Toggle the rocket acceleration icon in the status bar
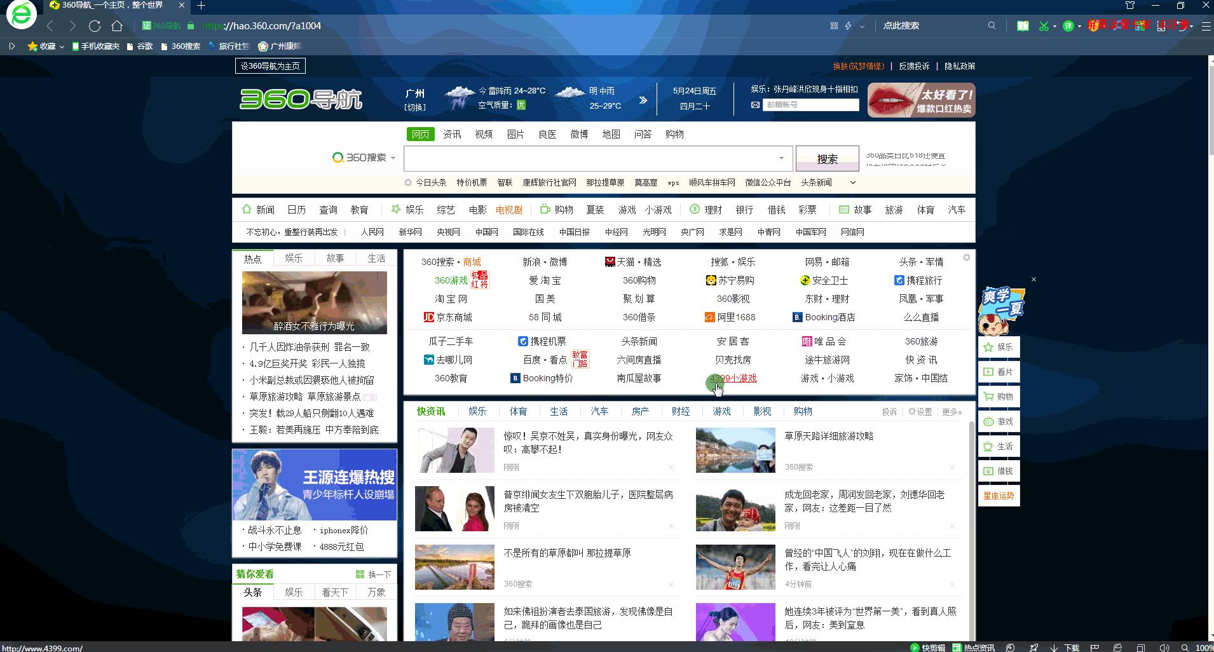The width and height of the screenshot is (1214, 652). (1034, 646)
